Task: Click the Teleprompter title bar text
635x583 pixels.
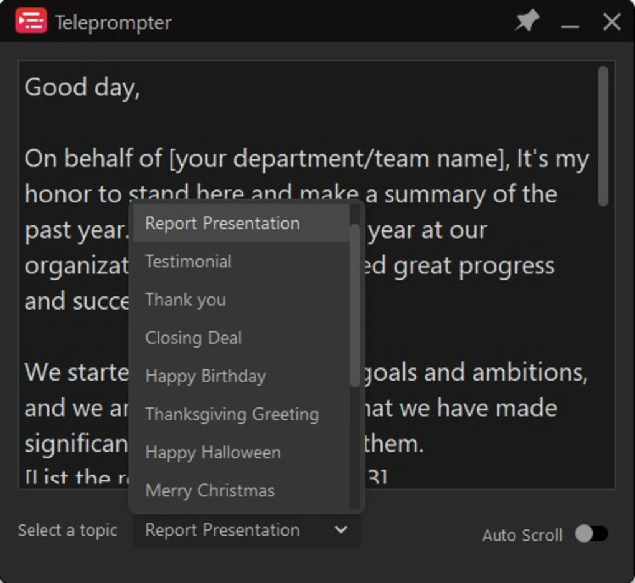Action: [113, 22]
